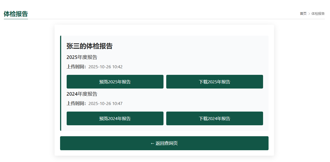Image resolution: width=330 pixels, height=162 pixels.
Task: Click the left arrow in the back button
Action: [x=152, y=143]
